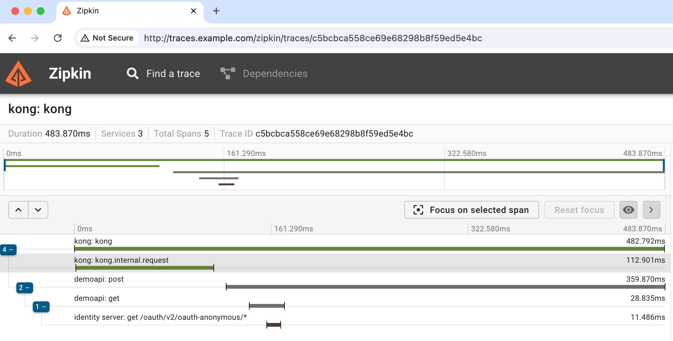Click Focus on selected span button
This screenshot has height=341, width=673.
(x=471, y=210)
